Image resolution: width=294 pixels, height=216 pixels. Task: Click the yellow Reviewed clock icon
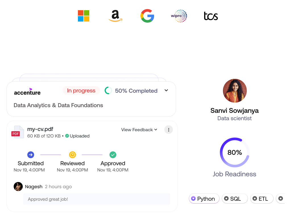73,155
